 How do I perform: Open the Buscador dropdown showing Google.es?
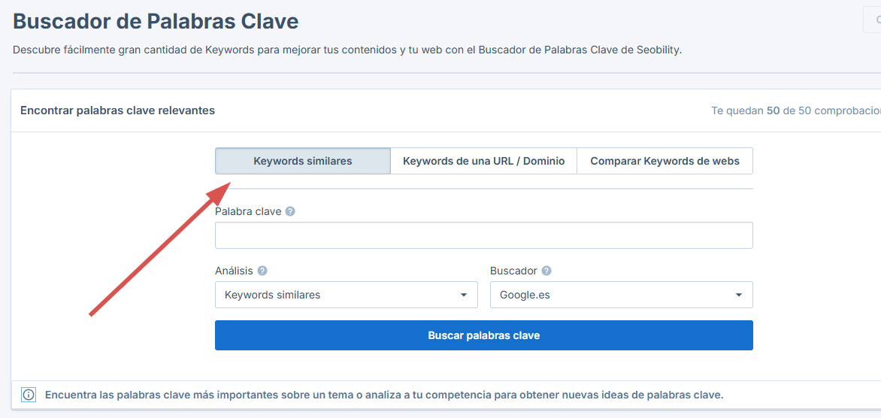622,295
